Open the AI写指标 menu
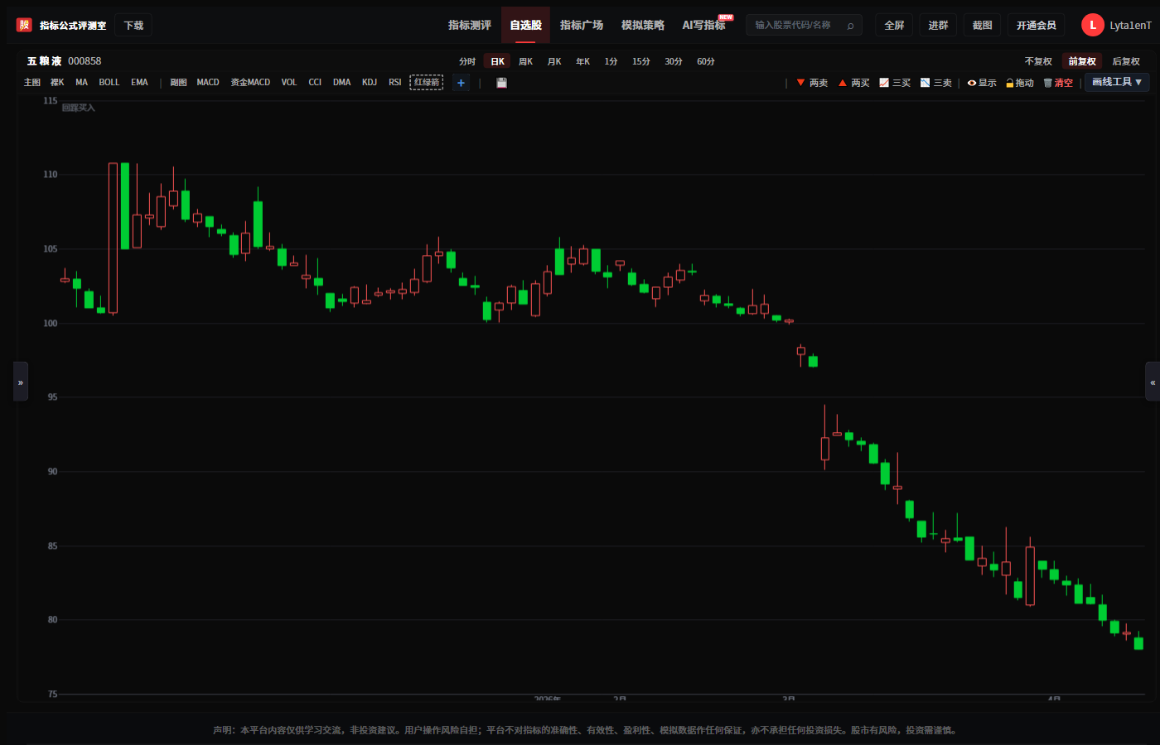Screen dimensions: 1160x745 (x=703, y=25)
